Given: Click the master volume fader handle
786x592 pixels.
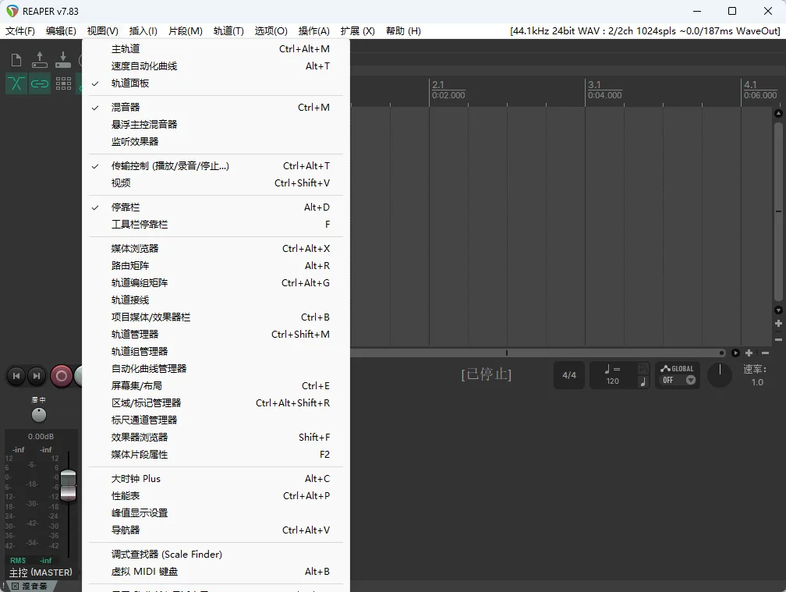Looking at the screenshot, I should [x=68, y=485].
